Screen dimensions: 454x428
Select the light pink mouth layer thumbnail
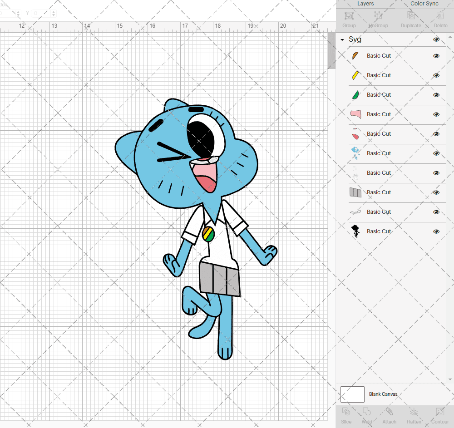coord(355,114)
